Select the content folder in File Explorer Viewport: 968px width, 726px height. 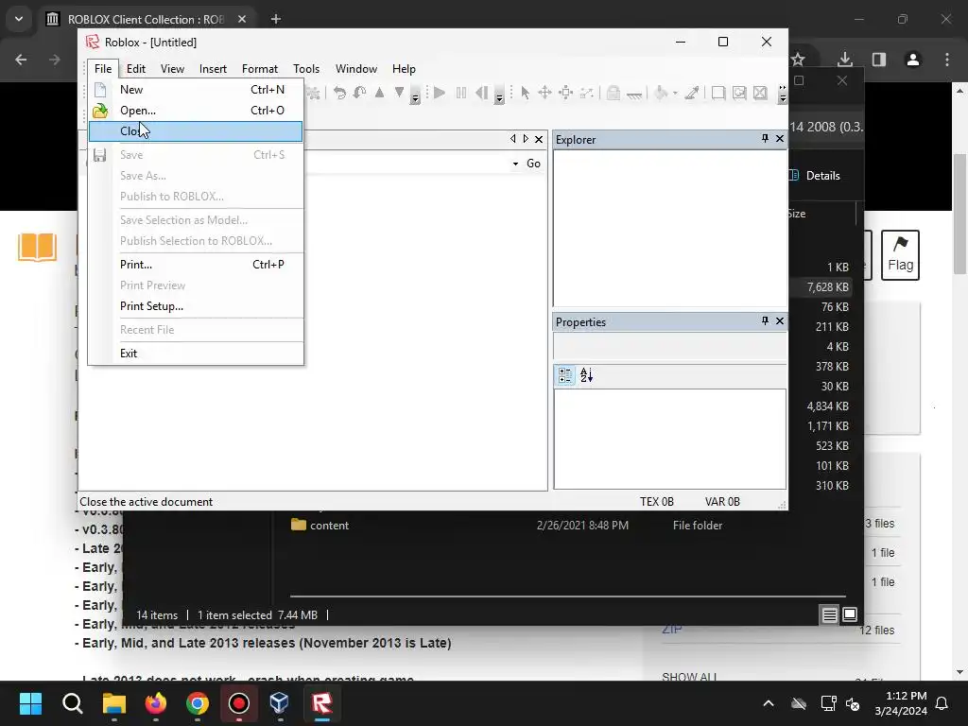click(329, 526)
